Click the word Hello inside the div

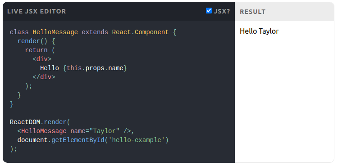(x=50, y=68)
